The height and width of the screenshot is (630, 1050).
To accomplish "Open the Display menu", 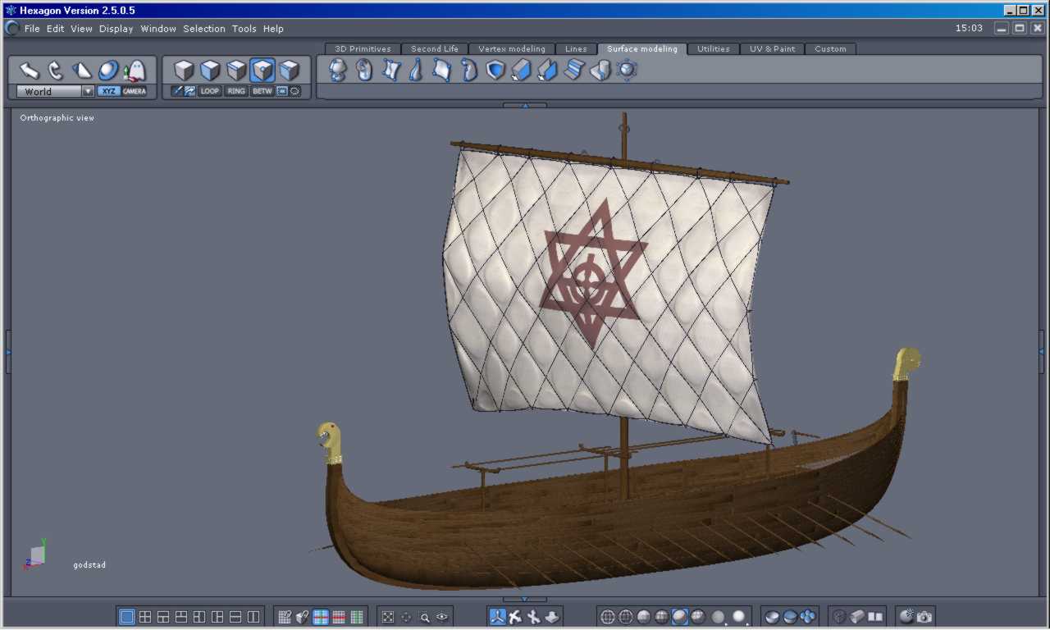I will pyautogui.click(x=116, y=29).
